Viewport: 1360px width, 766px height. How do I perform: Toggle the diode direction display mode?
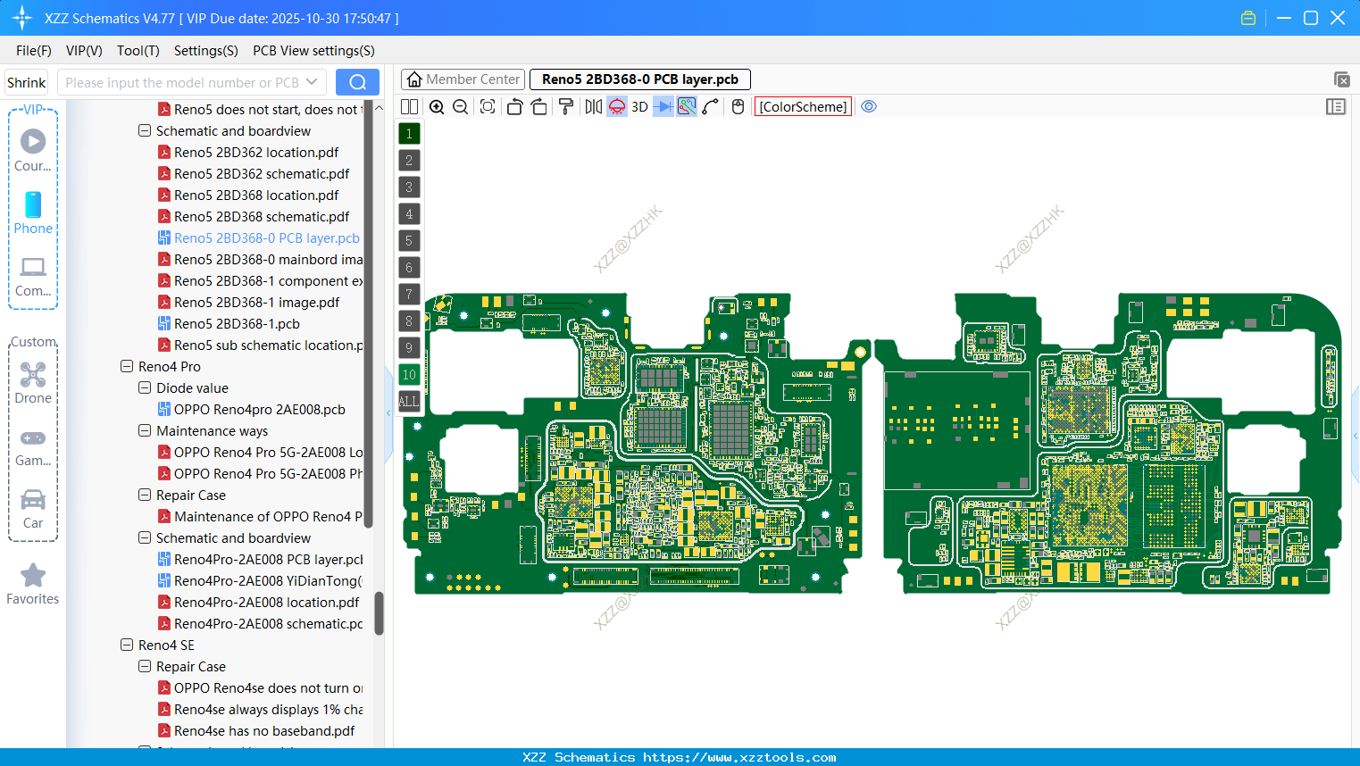tap(662, 106)
